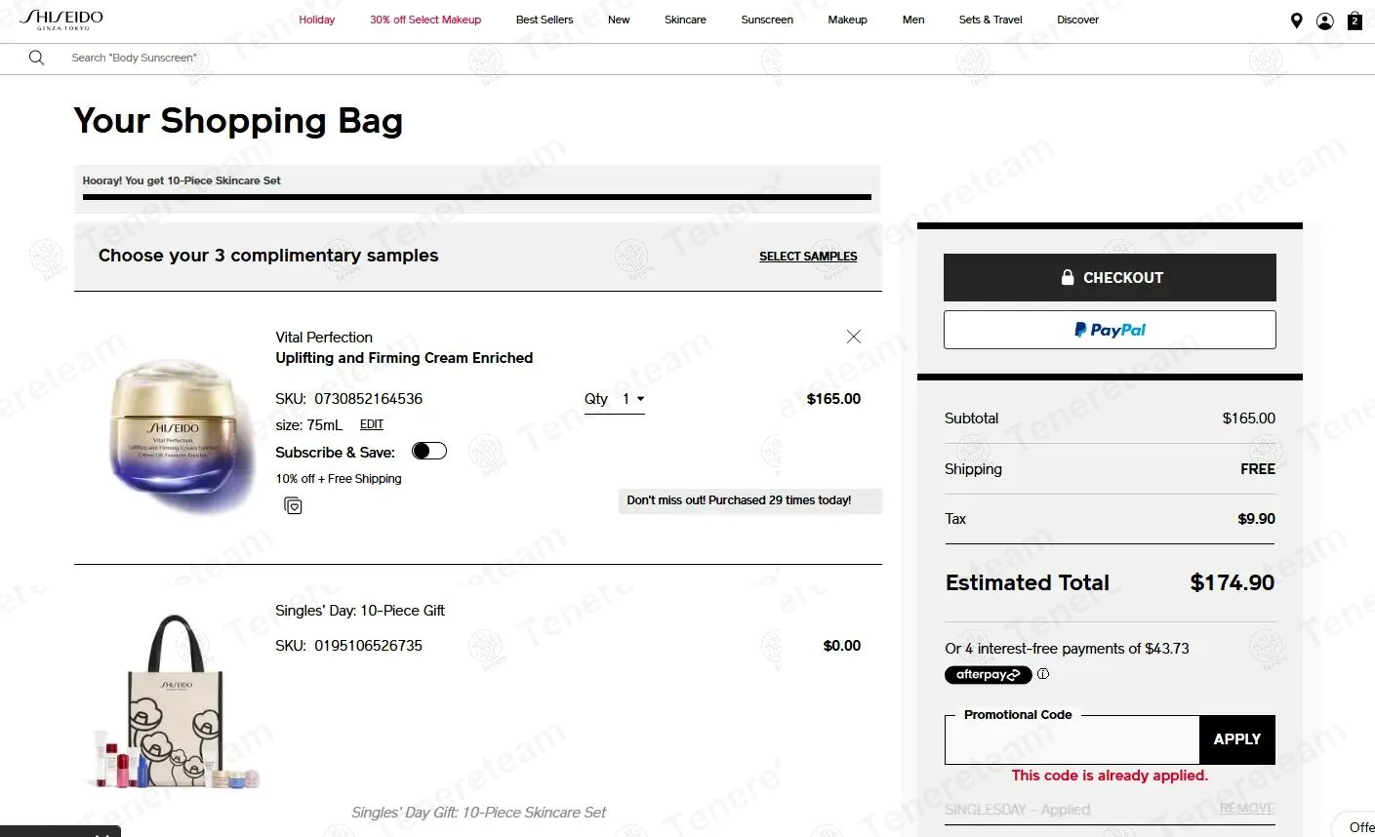This screenshot has width=1375, height=837.
Task: Open the Best Sellers menu
Action: point(545,20)
